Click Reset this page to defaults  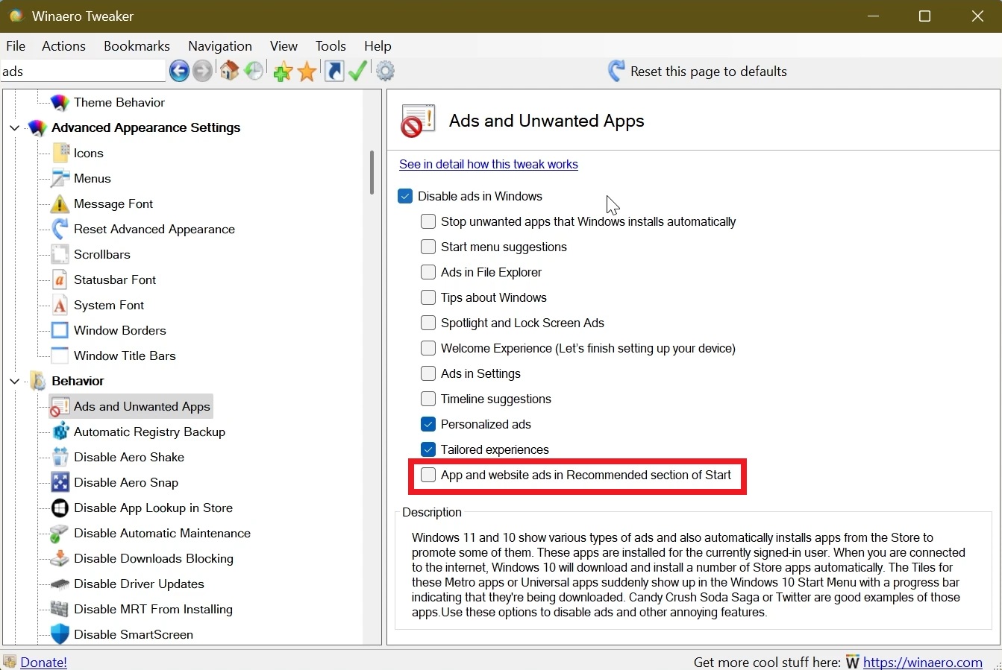coord(706,71)
